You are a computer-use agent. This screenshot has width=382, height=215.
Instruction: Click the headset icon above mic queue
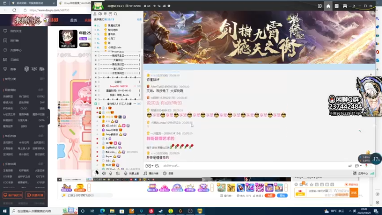coord(100,14)
